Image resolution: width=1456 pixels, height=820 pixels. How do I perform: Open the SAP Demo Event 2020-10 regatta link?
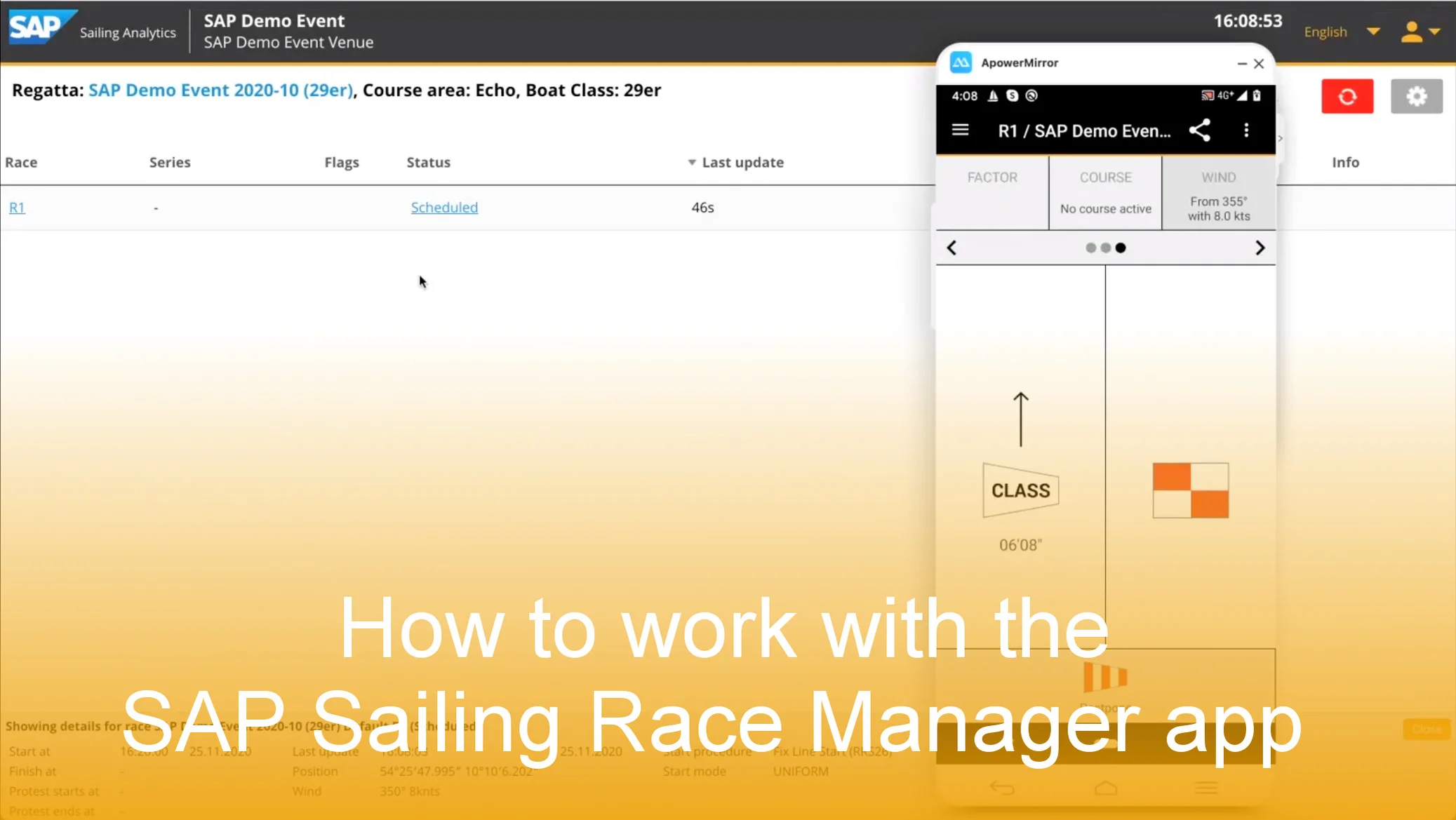220,90
